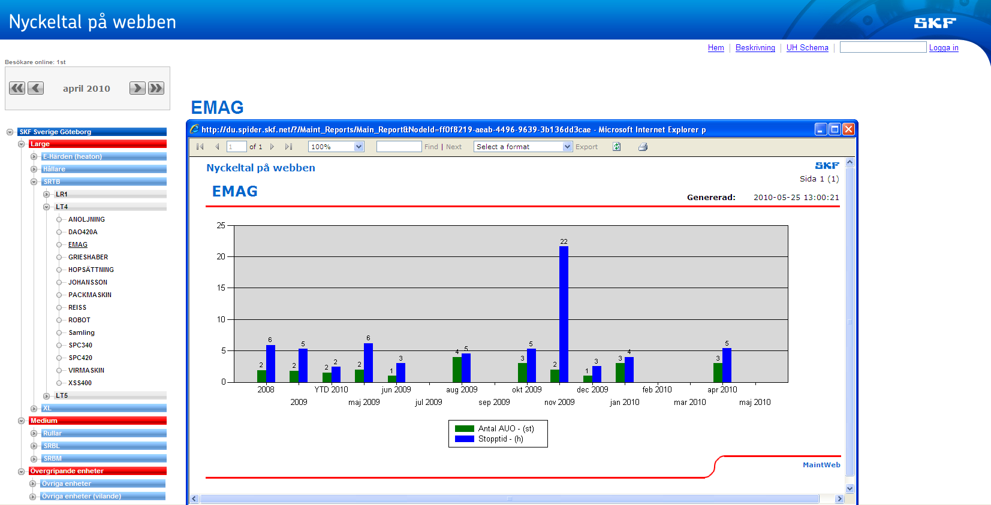The width and height of the screenshot is (991, 505).
Task: Go to previous month arrow button
Action: coord(36,88)
